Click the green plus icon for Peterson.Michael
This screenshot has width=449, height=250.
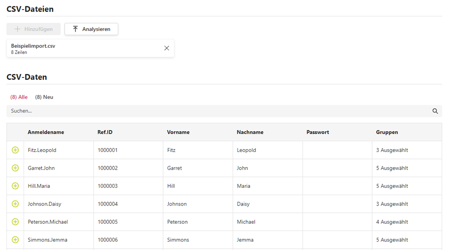pos(15,222)
